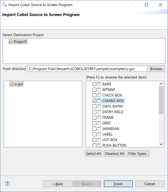Click the From directory path field
This screenshot has height=192, width=168.
(x=87, y=69)
